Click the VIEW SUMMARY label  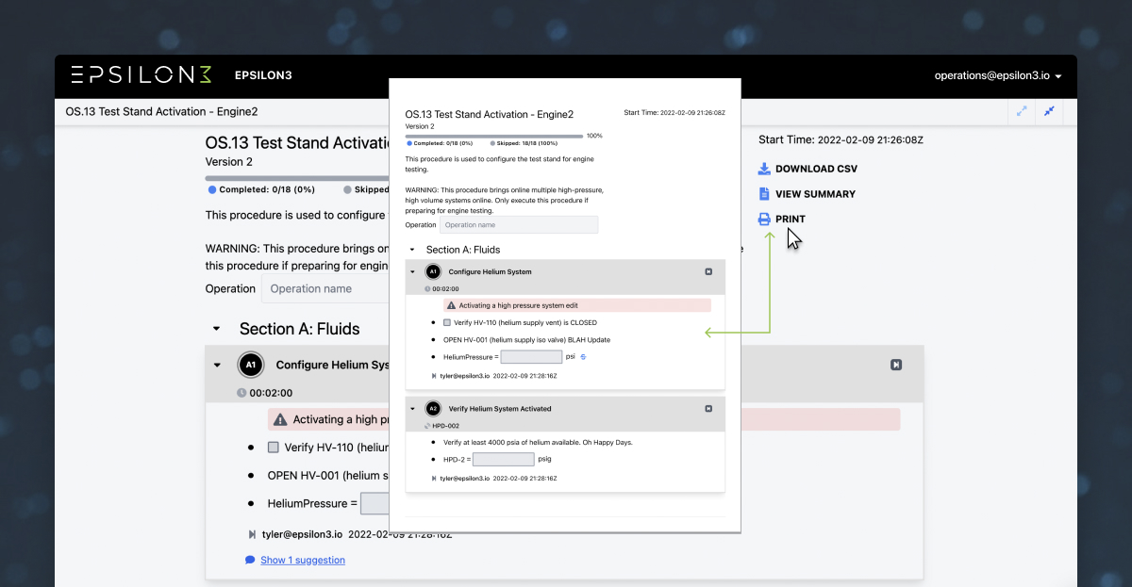[815, 194]
